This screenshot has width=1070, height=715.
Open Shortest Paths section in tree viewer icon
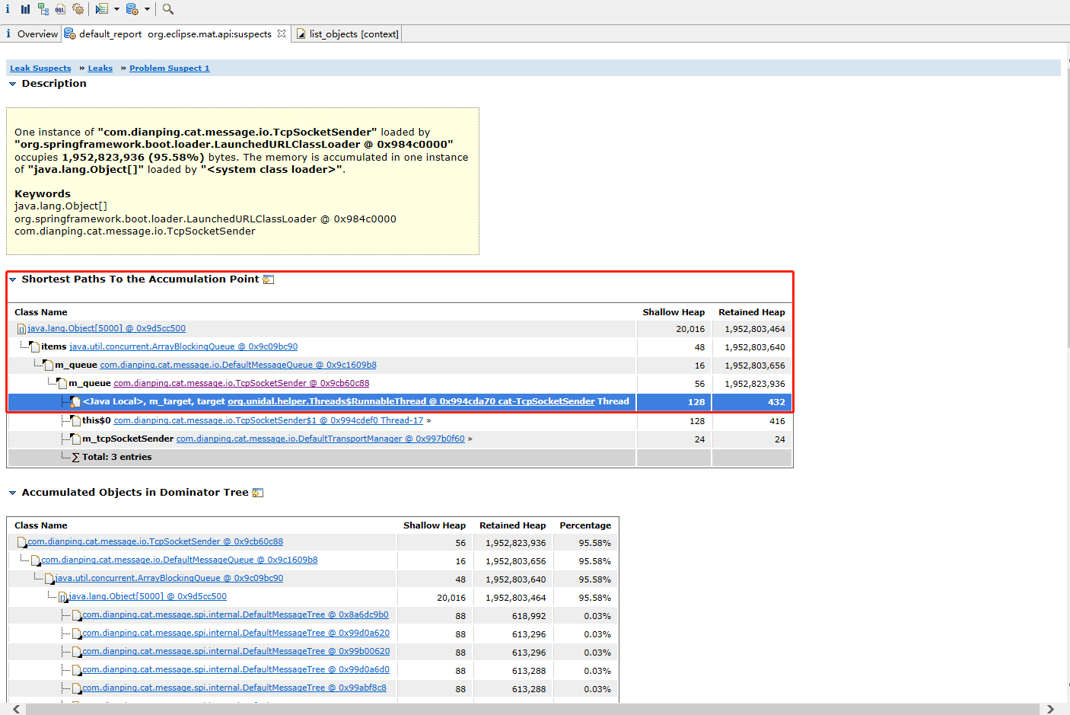pyautogui.click(x=268, y=279)
